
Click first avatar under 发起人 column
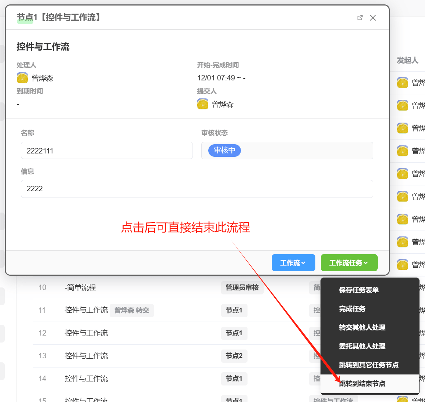tap(403, 83)
